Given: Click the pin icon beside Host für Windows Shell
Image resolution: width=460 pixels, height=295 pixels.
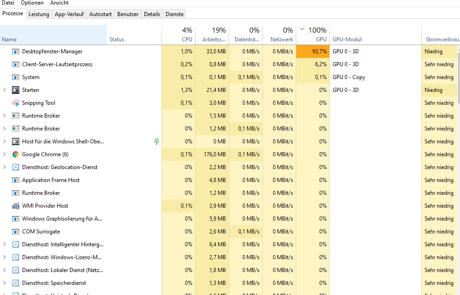Looking at the screenshot, I should [x=156, y=142].
